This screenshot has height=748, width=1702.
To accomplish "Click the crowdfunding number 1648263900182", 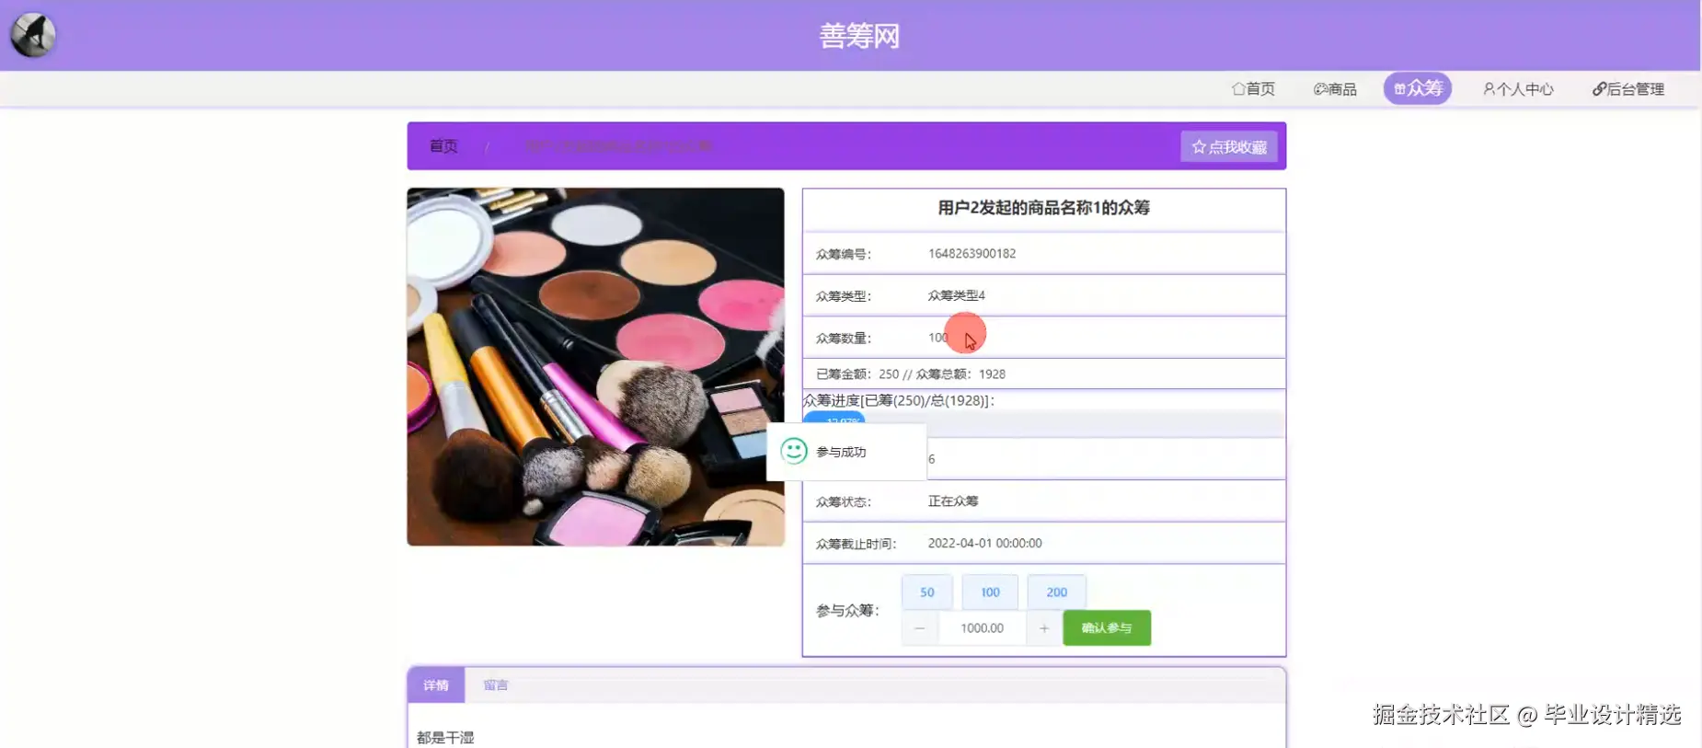I will [972, 254].
